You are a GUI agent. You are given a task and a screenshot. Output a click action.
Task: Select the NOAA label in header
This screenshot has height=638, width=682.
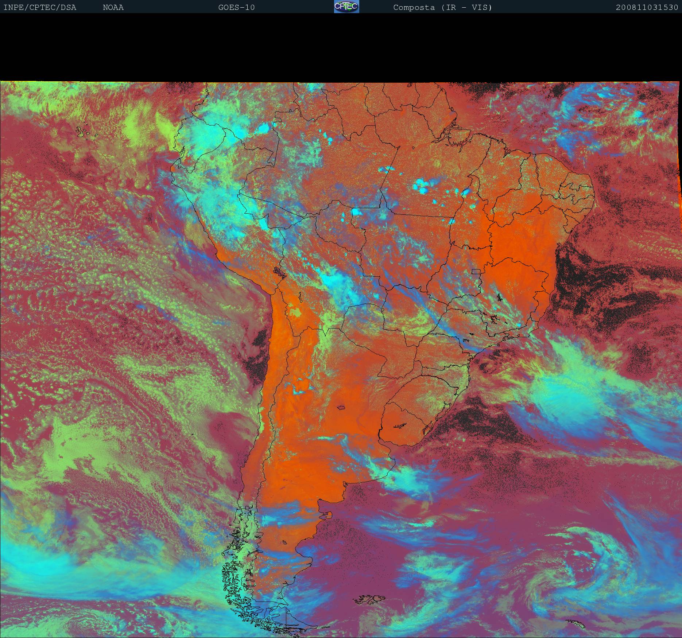click(113, 7)
